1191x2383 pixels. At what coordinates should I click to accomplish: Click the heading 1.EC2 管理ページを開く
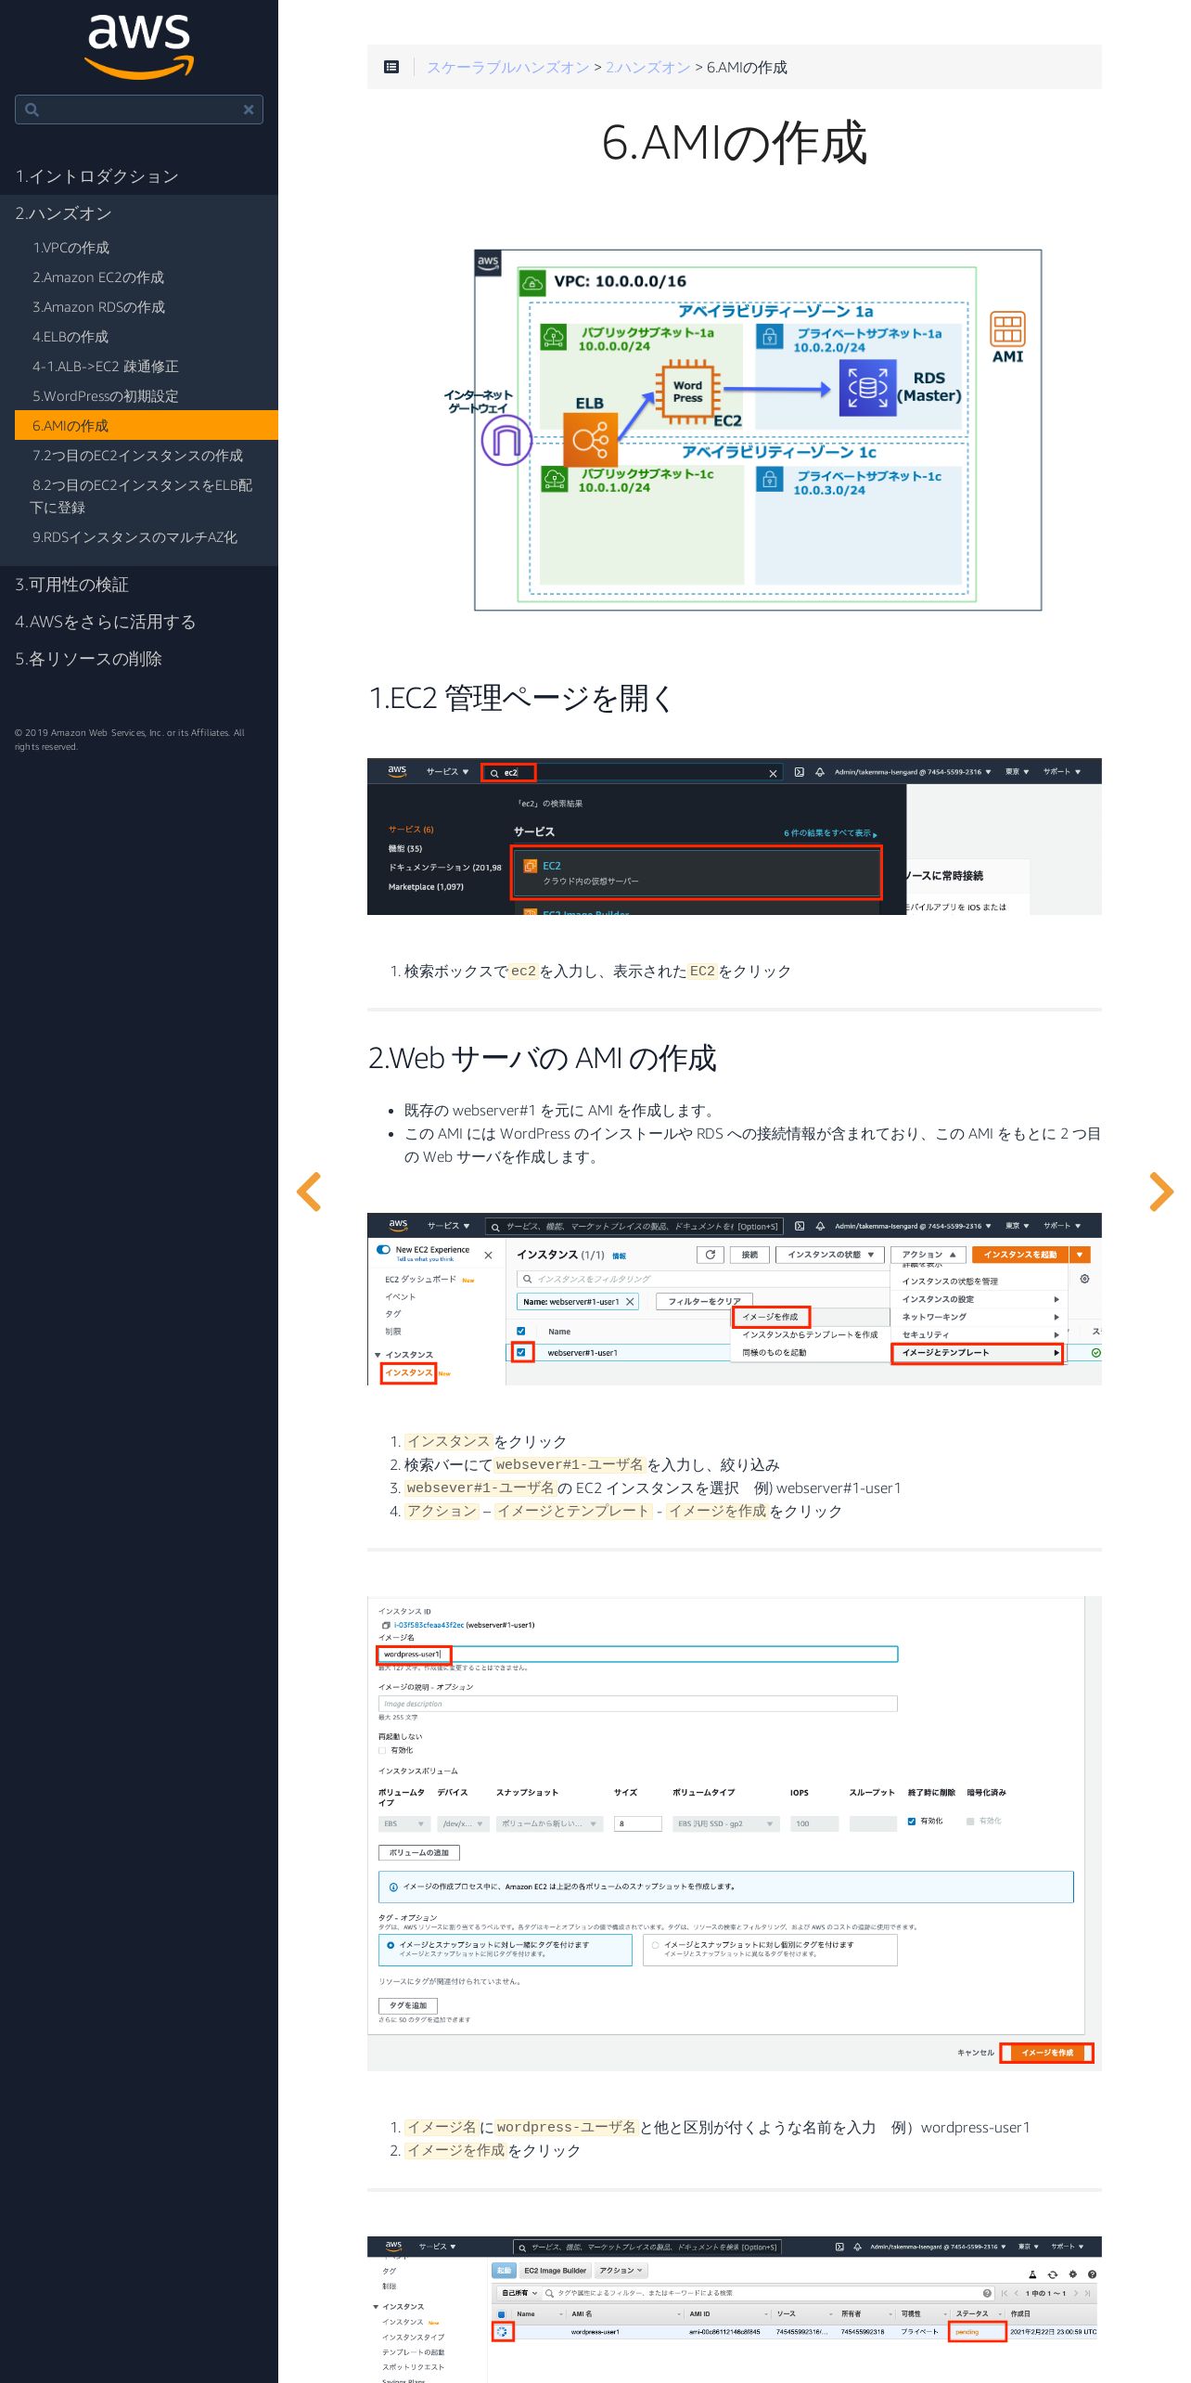click(x=520, y=698)
